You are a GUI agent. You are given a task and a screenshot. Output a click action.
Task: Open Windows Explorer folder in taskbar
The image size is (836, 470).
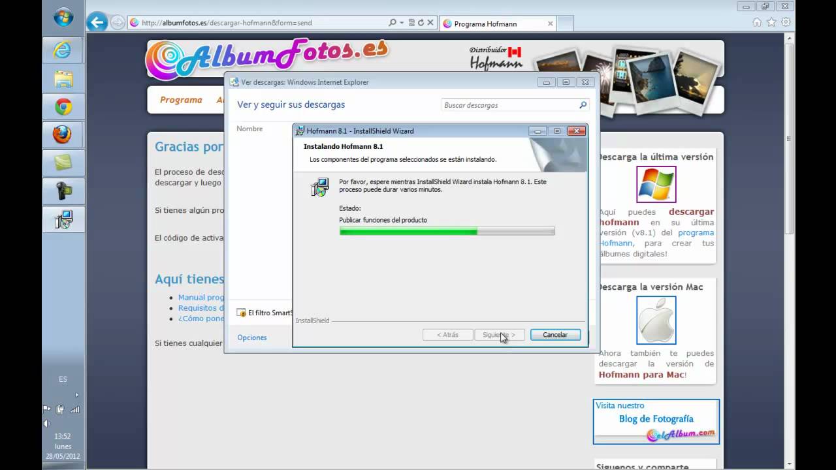[x=63, y=79]
